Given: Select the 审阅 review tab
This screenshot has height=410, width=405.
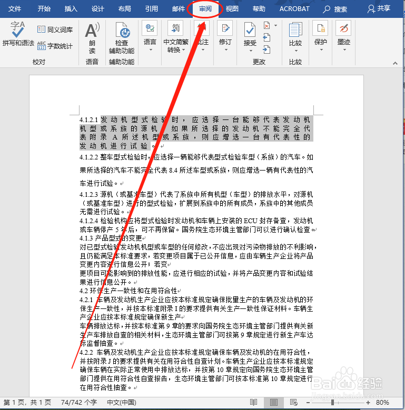Looking at the screenshot, I should coord(205,9).
